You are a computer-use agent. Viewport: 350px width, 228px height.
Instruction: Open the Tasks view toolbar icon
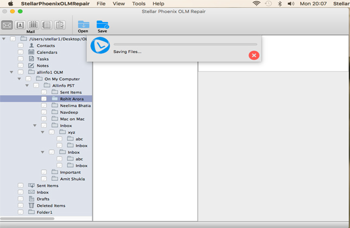point(60,25)
